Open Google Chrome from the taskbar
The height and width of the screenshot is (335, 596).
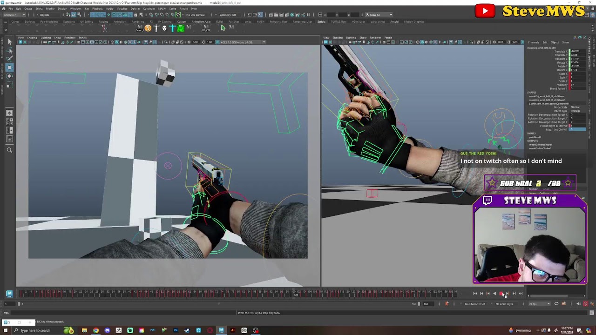96,330
